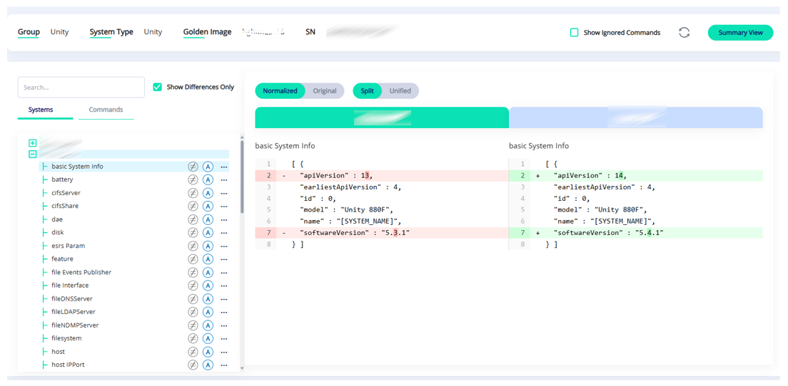Click the Golden Image label
This screenshot has width=788, height=386.
tap(207, 32)
